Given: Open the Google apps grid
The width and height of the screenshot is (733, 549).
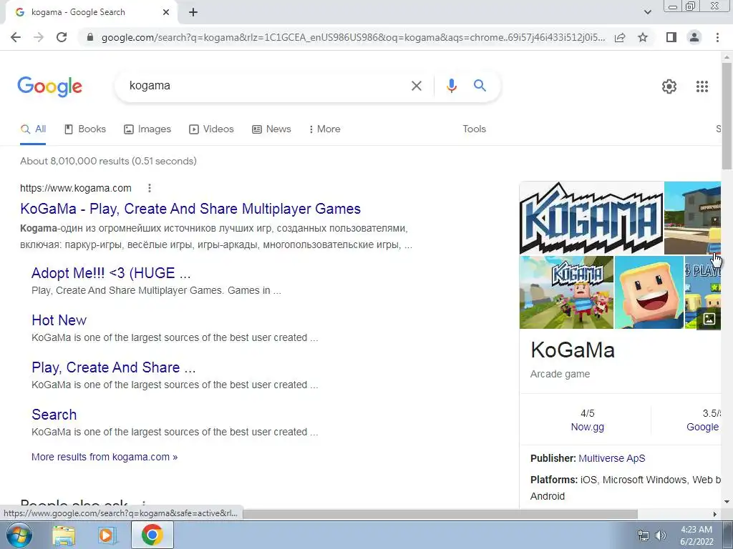Looking at the screenshot, I should click(702, 86).
